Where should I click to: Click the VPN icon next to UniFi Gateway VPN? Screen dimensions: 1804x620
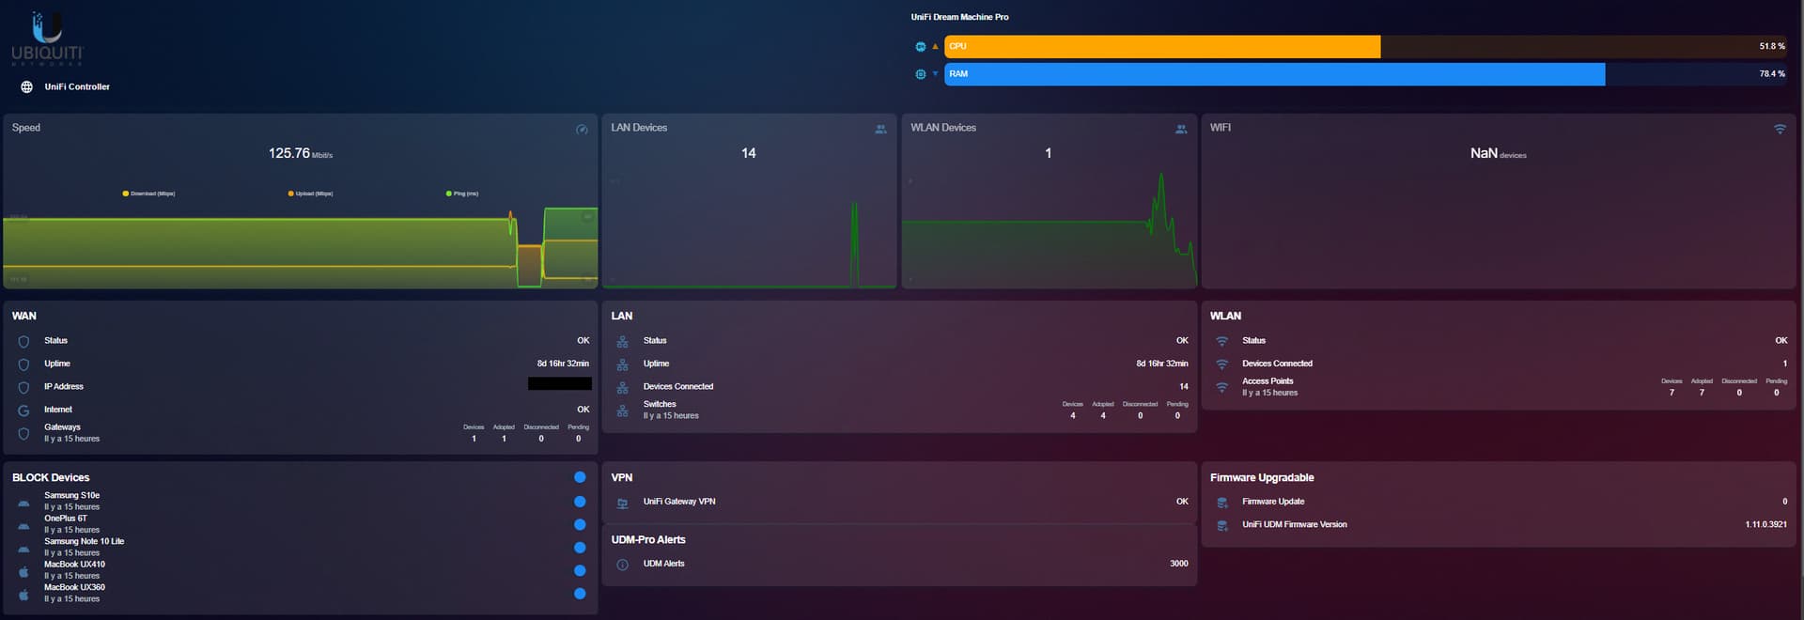tap(622, 504)
